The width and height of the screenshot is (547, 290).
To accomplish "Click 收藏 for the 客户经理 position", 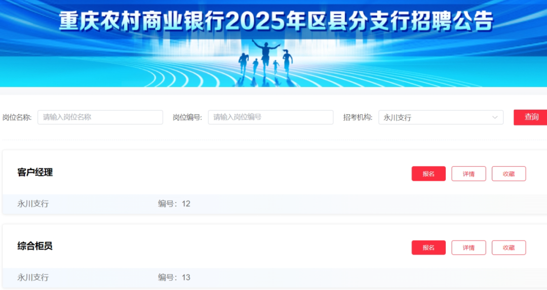I will 509,174.
